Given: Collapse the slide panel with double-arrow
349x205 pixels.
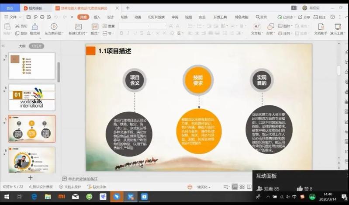Looking at the screenshot, I should tap(3, 46).
